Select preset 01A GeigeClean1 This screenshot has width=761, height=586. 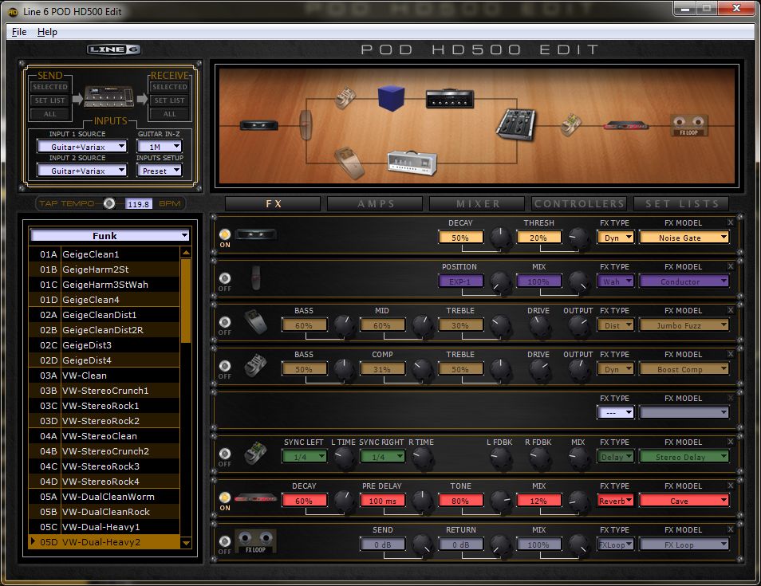pos(104,254)
